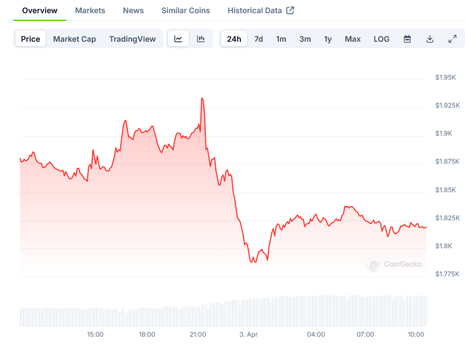
Task: Go to the News tab
Action: click(x=133, y=10)
